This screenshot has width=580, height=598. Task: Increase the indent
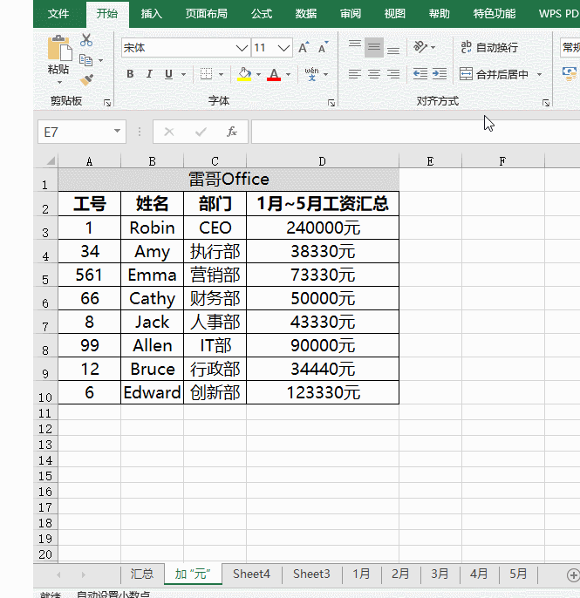tap(440, 73)
